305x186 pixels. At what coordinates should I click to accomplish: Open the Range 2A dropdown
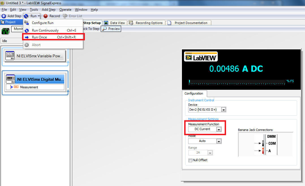pyautogui.click(x=210, y=153)
